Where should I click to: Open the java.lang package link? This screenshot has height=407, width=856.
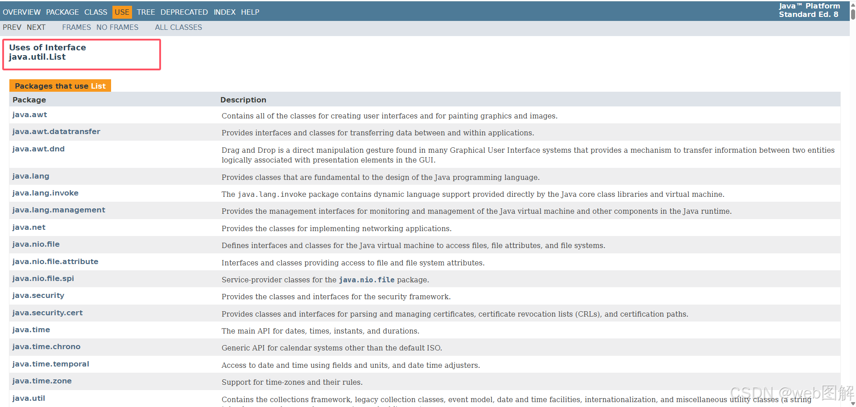31,176
